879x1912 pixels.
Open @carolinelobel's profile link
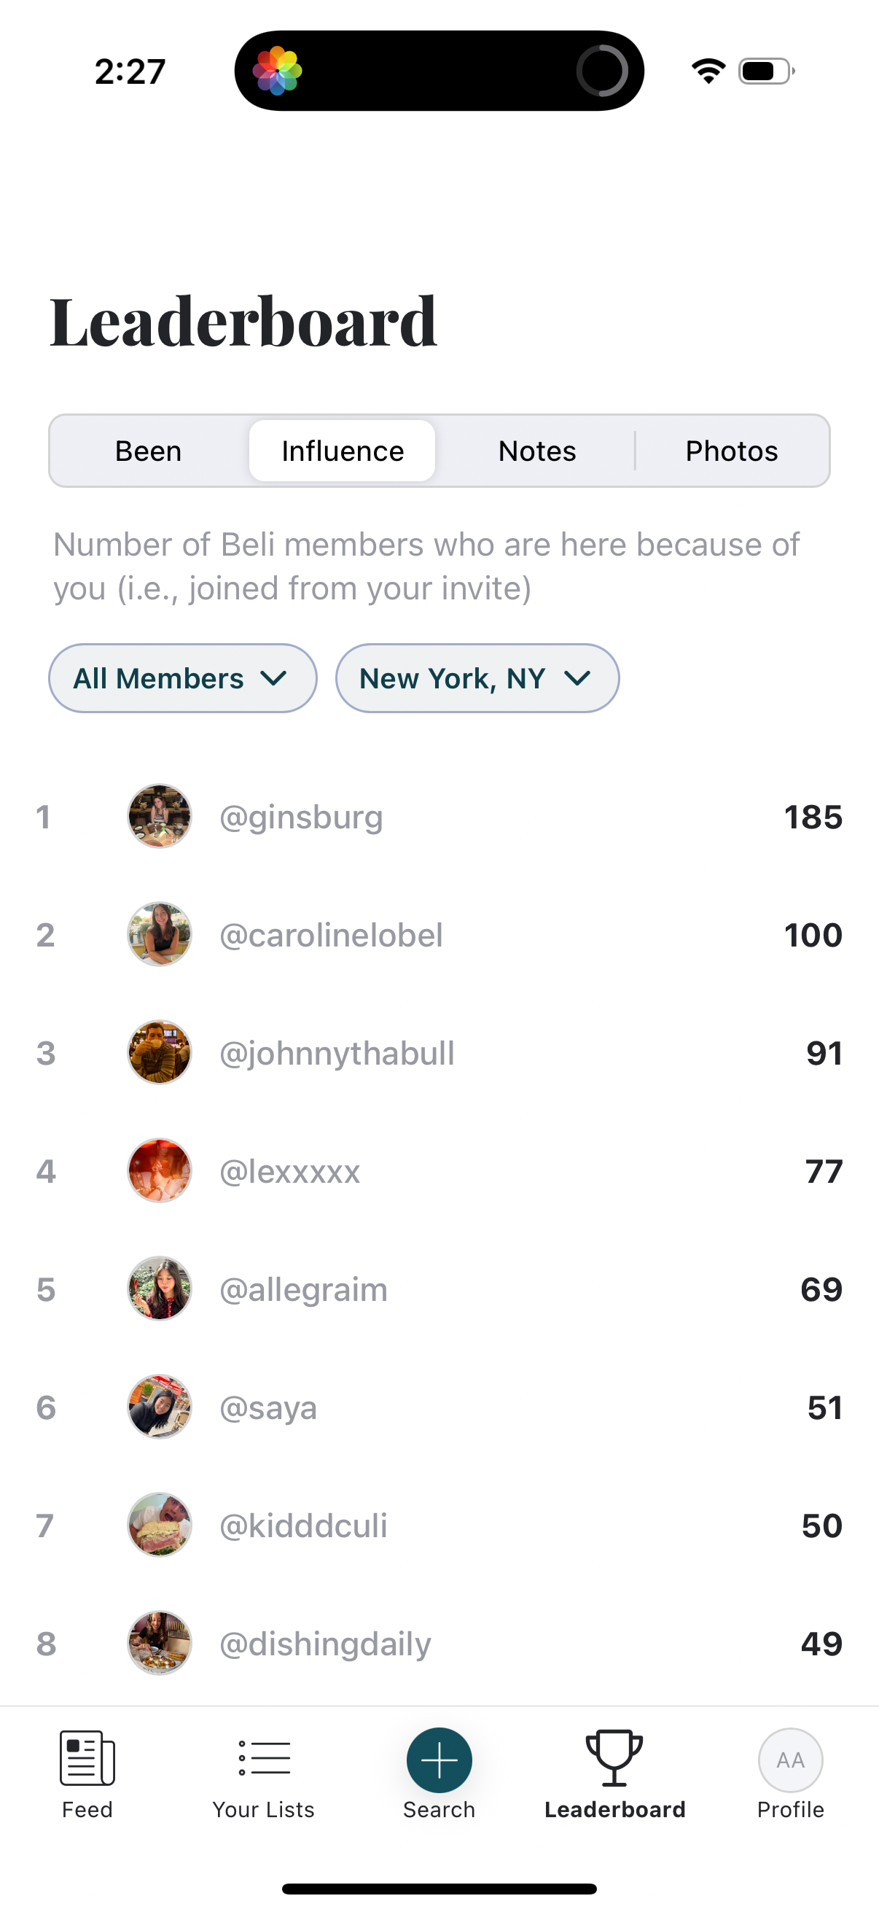[331, 934]
